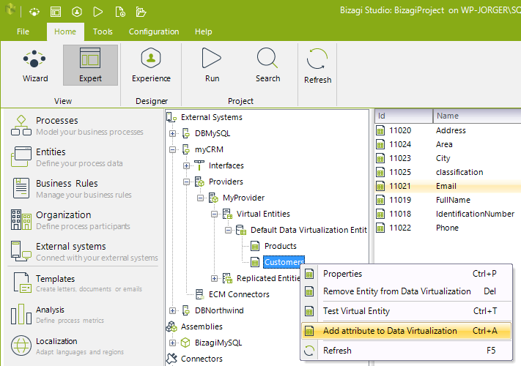Image resolution: width=521 pixels, height=366 pixels.
Task: Click the ECM Connectors icon
Action: (x=199, y=294)
